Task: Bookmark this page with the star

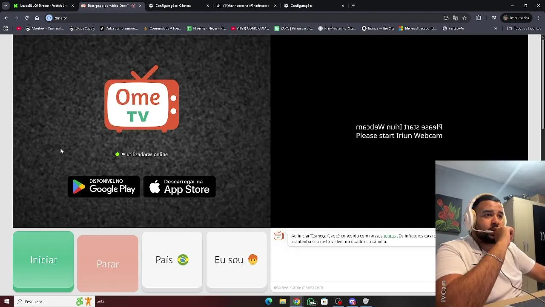Action: point(464,18)
